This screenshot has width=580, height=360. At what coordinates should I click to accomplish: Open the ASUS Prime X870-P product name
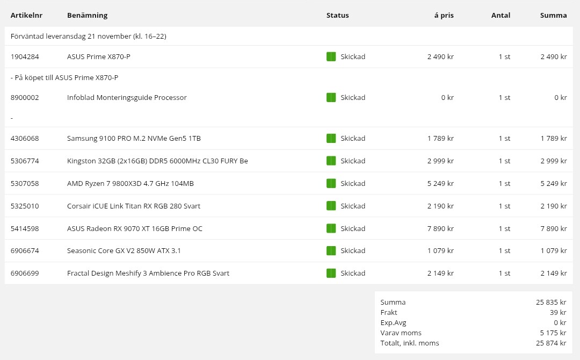tap(98, 56)
